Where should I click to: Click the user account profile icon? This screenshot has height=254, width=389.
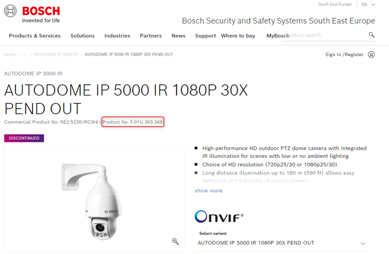(x=371, y=55)
